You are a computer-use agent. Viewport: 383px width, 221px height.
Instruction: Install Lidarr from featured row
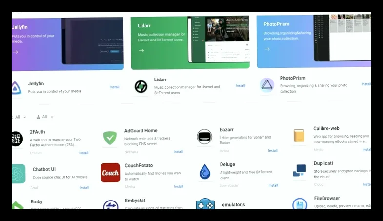(241, 86)
